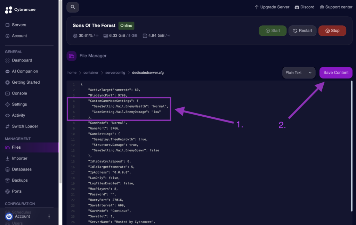Open the Databases page
This screenshot has height=225, width=356.
[x=22, y=169]
